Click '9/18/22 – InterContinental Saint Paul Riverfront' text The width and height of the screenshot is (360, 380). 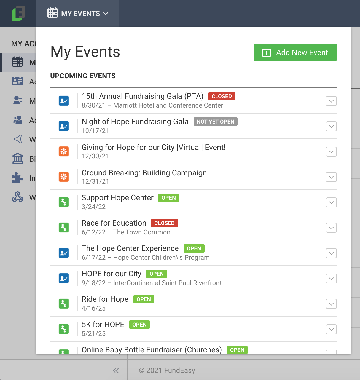tap(152, 283)
